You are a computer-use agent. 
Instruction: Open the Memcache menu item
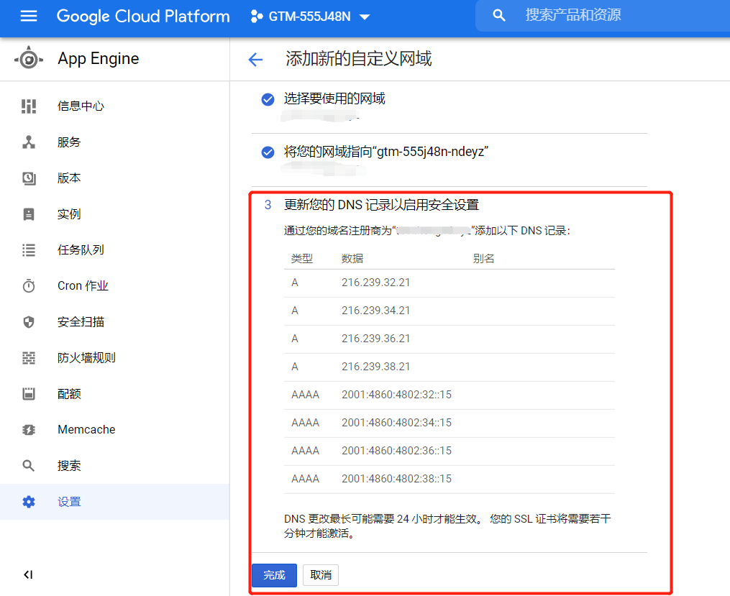pos(114,429)
